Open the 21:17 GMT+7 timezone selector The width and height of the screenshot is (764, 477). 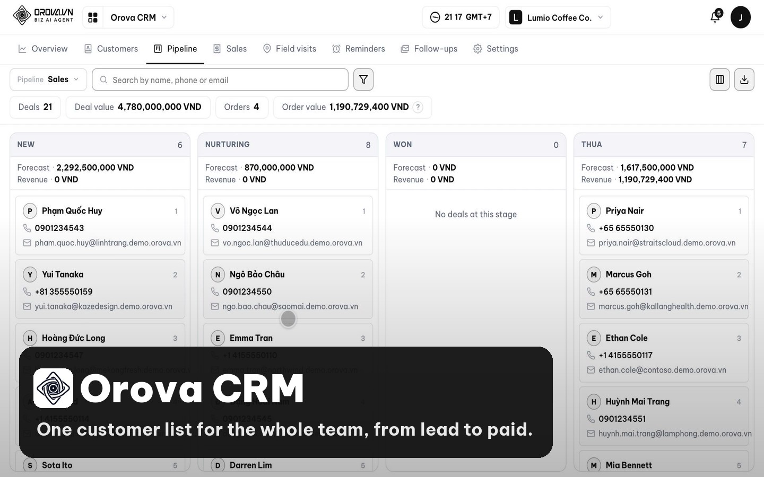[461, 17]
